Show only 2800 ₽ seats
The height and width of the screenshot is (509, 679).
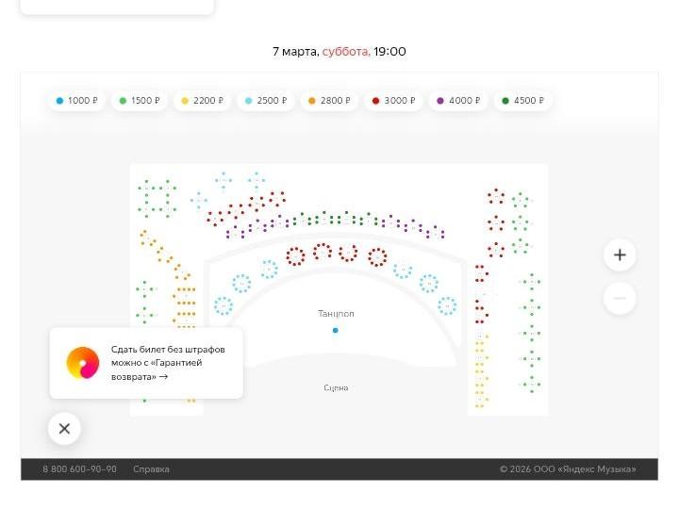(329, 101)
